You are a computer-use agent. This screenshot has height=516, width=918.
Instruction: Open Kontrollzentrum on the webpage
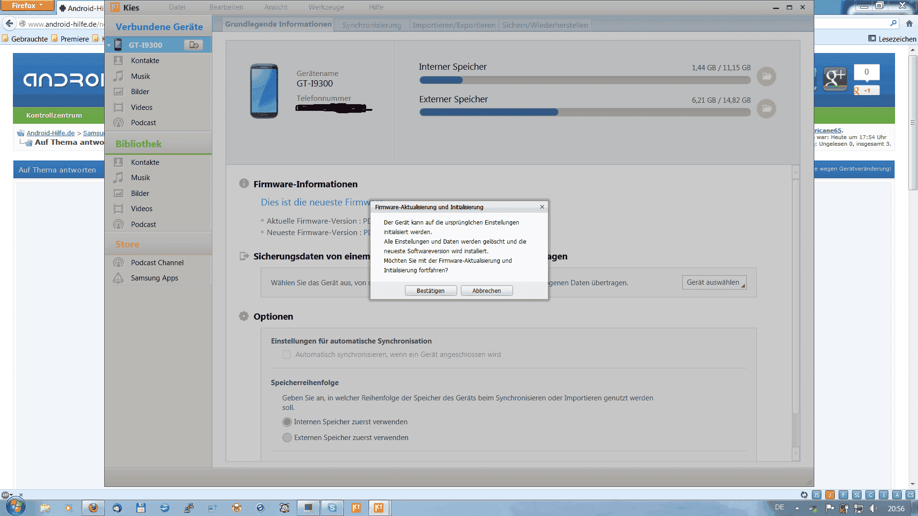pyautogui.click(x=54, y=115)
